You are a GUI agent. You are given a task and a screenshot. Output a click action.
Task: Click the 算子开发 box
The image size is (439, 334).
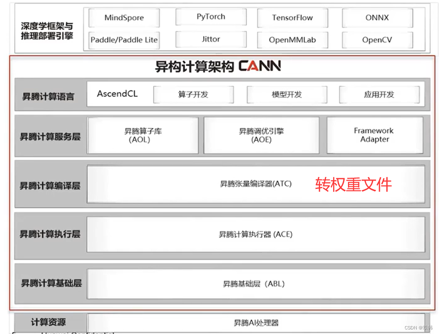193,95
